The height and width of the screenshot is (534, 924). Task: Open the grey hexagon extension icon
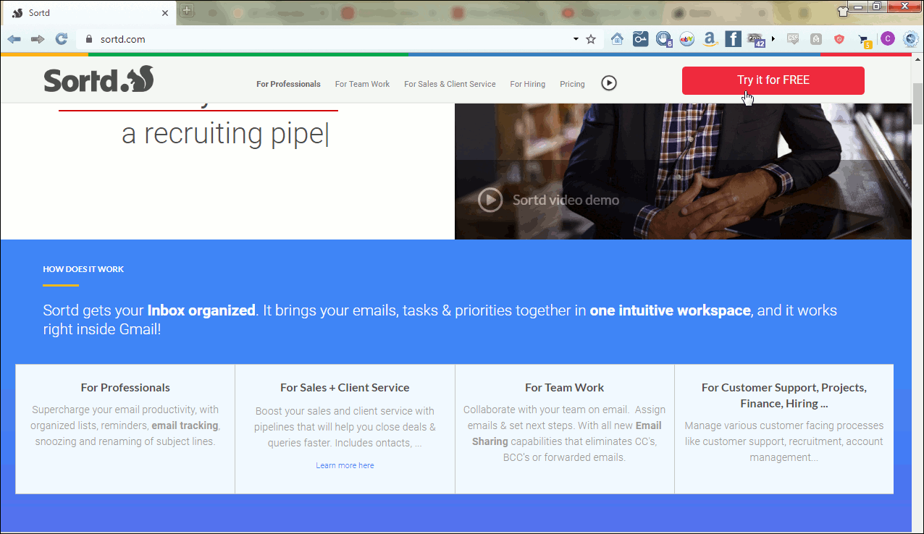tap(816, 39)
